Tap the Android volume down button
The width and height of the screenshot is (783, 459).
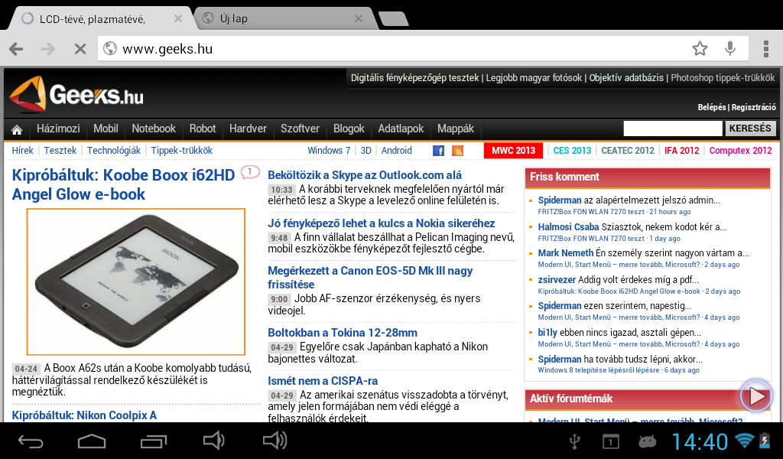(x=214, y=441)
